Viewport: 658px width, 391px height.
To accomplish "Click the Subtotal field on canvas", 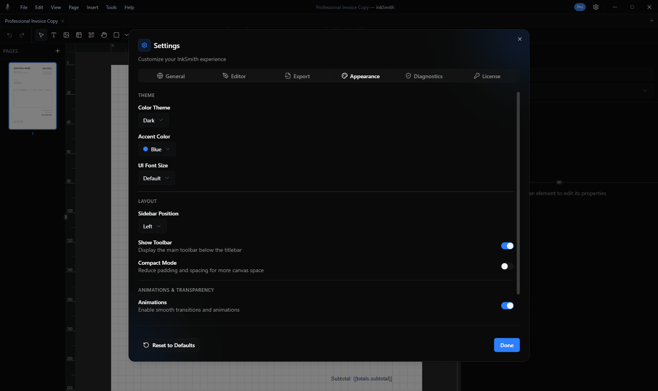I will 362,379.
